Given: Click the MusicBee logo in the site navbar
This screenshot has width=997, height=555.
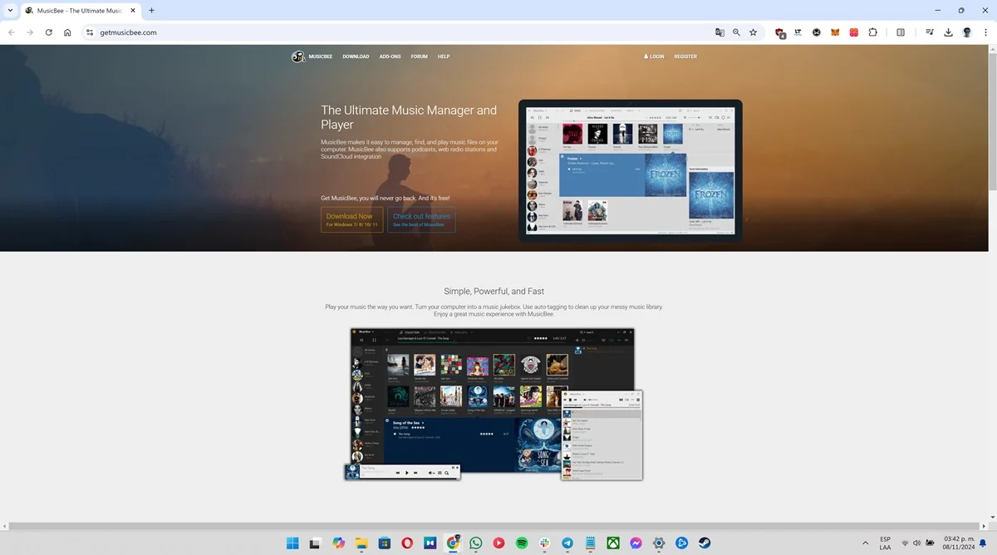Looking at the screenshot, I should (297, 56).
